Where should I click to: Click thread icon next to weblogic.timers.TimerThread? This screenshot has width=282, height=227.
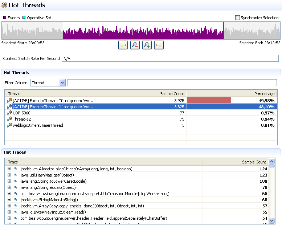coord(9,125)
